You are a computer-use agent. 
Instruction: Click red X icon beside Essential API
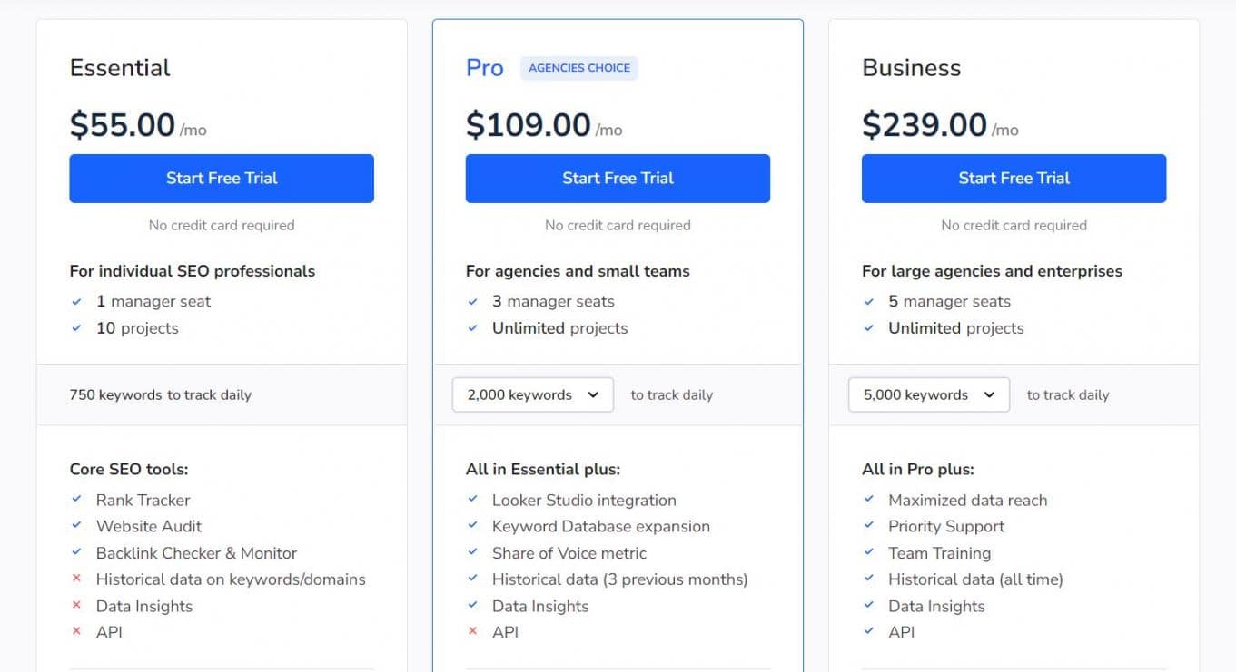pos(77,632)
